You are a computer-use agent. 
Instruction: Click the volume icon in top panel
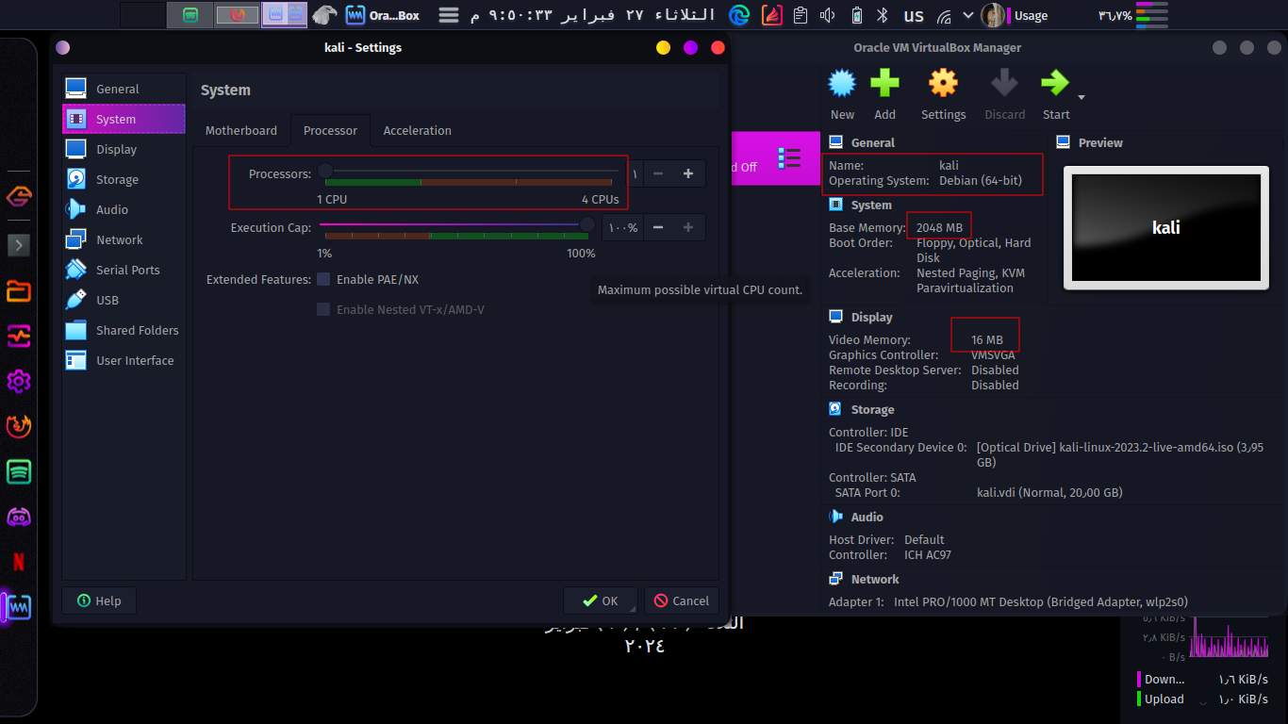[x=828, y=15]
